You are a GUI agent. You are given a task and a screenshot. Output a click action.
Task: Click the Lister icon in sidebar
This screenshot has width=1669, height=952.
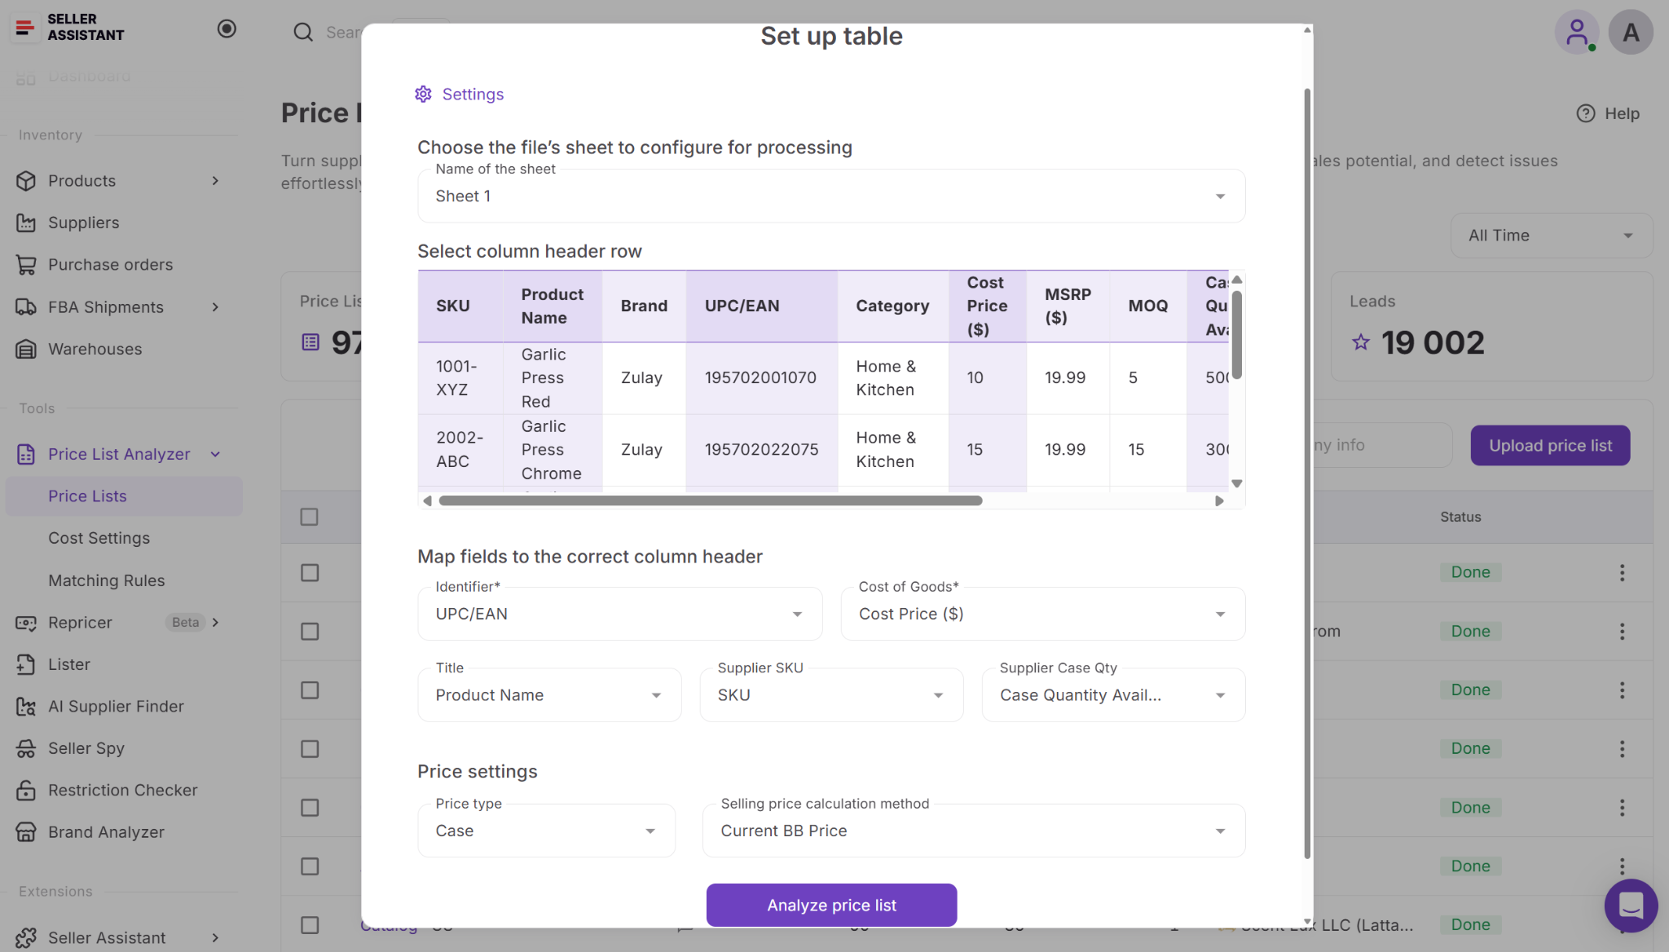(26, 664)
